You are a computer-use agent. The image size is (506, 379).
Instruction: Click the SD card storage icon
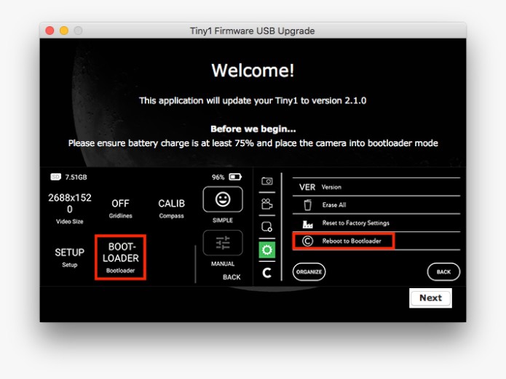(x=55, y=177)
